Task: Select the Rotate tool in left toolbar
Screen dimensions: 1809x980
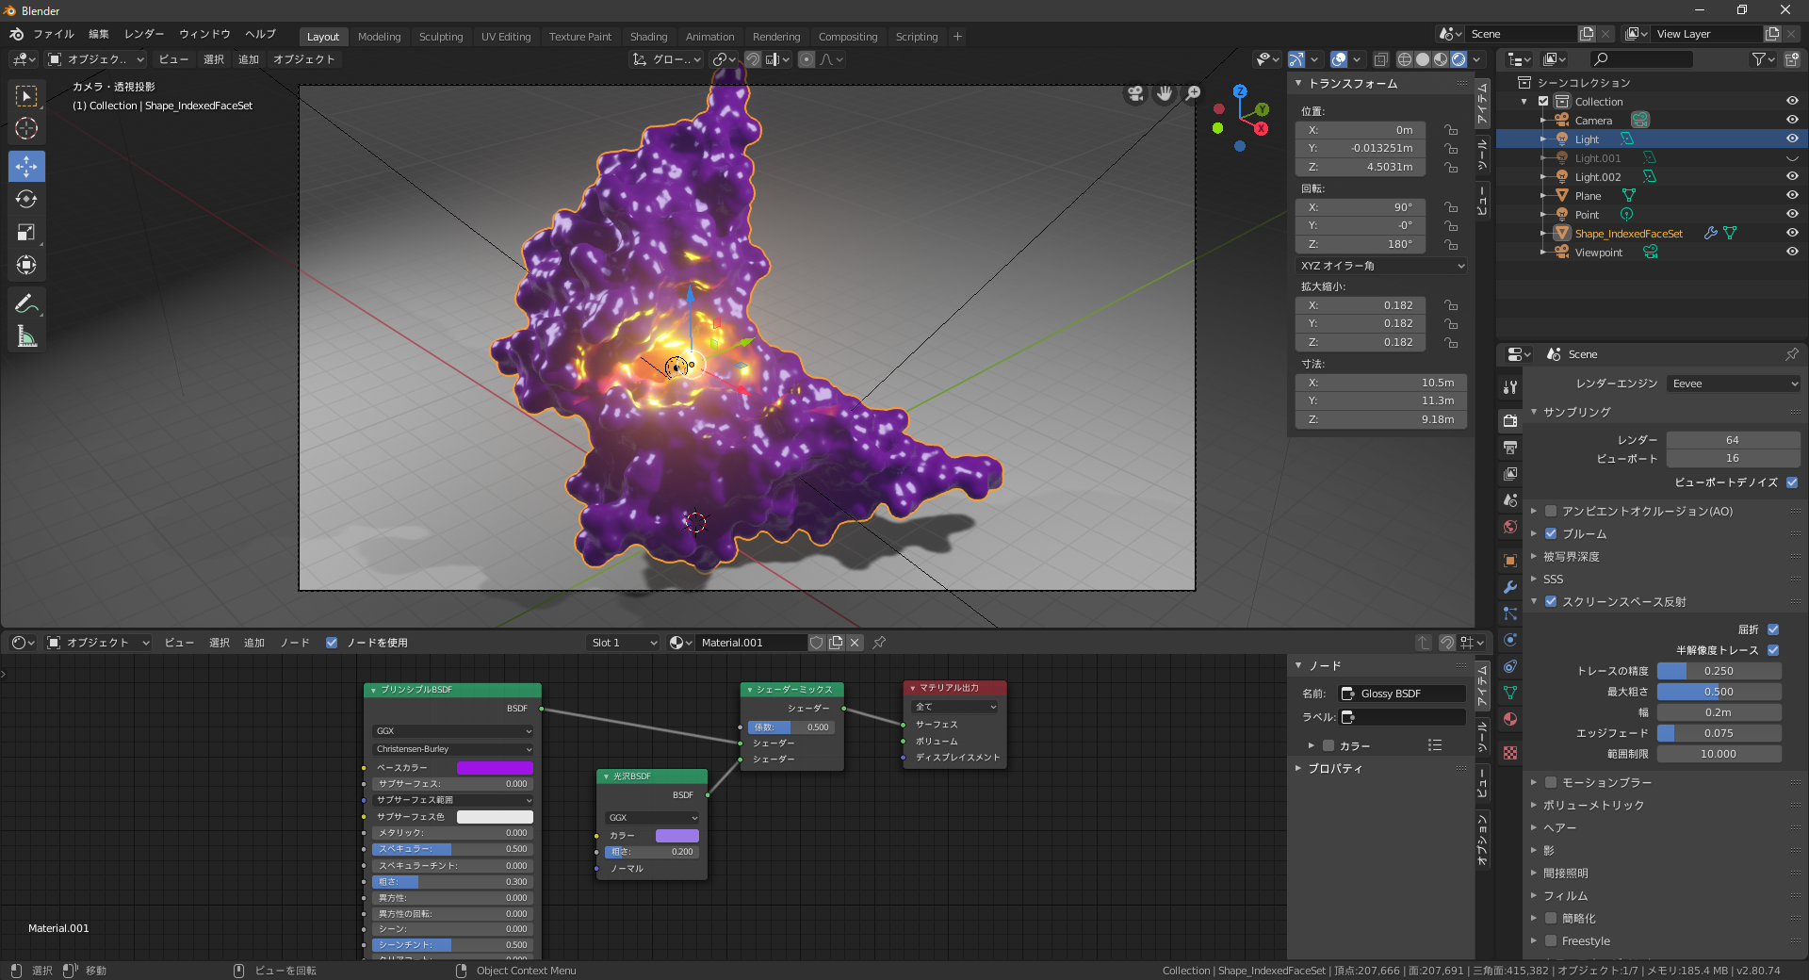Action: (26, 199)
